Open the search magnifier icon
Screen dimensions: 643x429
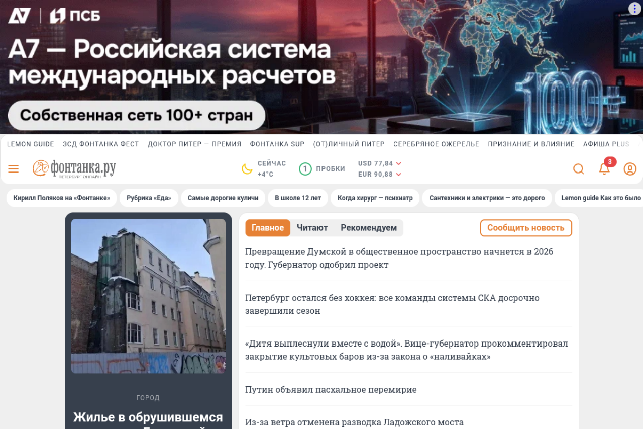579,169
